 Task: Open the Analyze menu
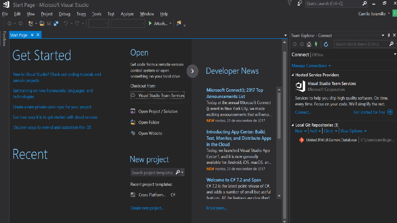pyautogui.click(x=127, y=14)
